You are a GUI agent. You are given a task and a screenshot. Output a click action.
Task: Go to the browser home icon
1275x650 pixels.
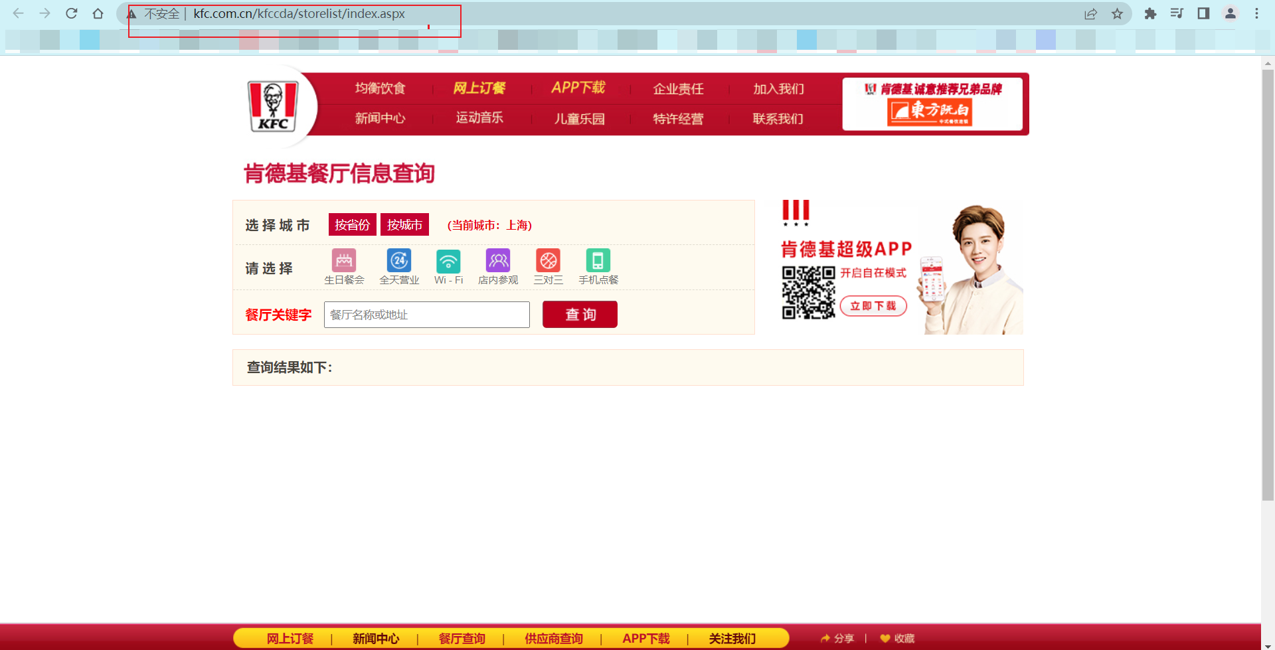[98, 13]
